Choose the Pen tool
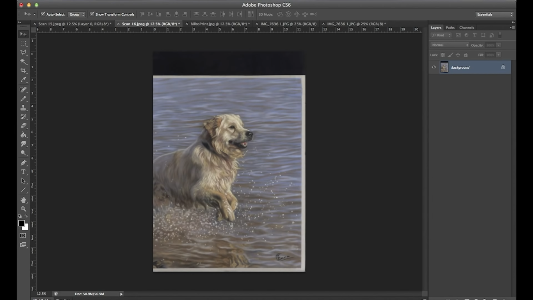This screenshot has height=300, width=533. [x=23, y=163]
